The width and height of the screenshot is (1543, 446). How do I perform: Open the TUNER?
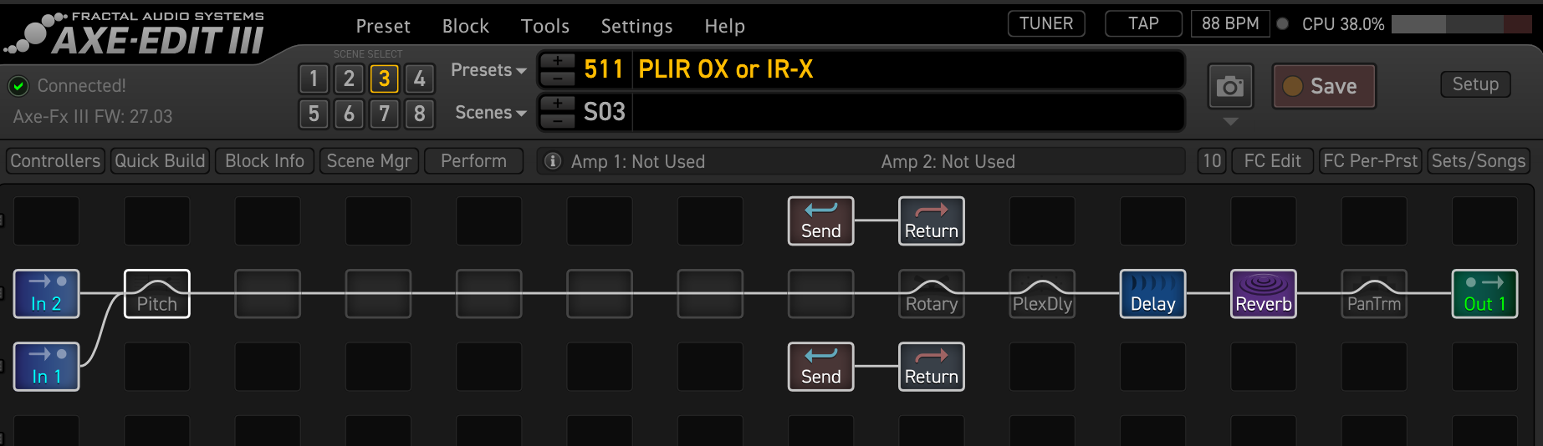pyautogui.click(x=1045, y=24)
